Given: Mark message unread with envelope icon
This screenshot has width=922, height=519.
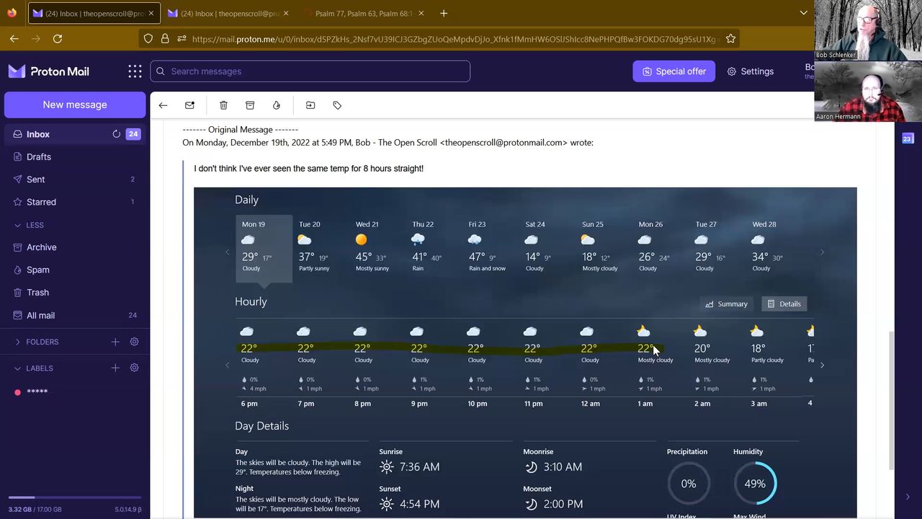Looking at the screenshot, I should [x=189, y=105].
